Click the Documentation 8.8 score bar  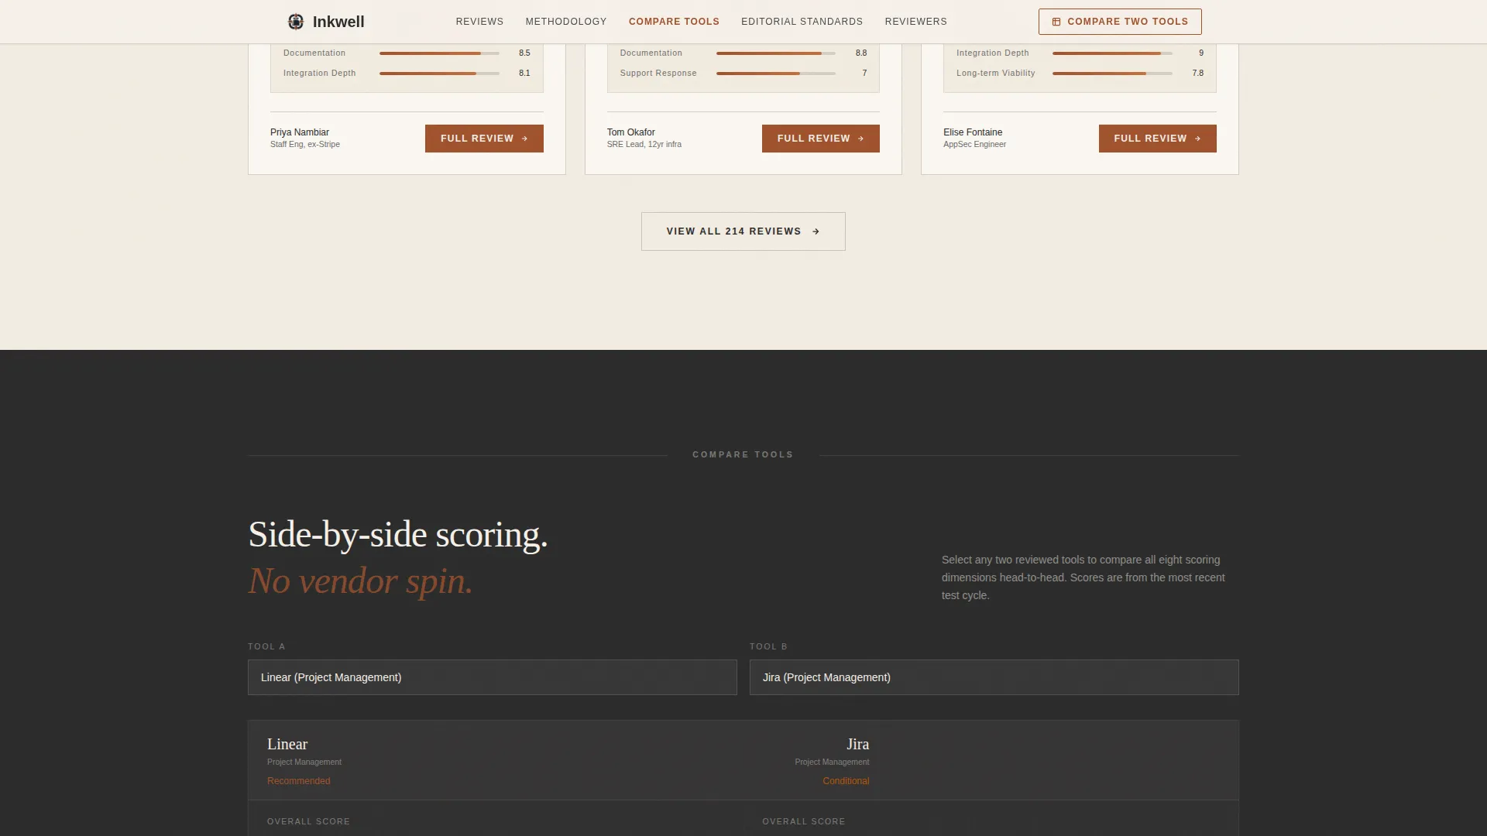coord(776,53)
